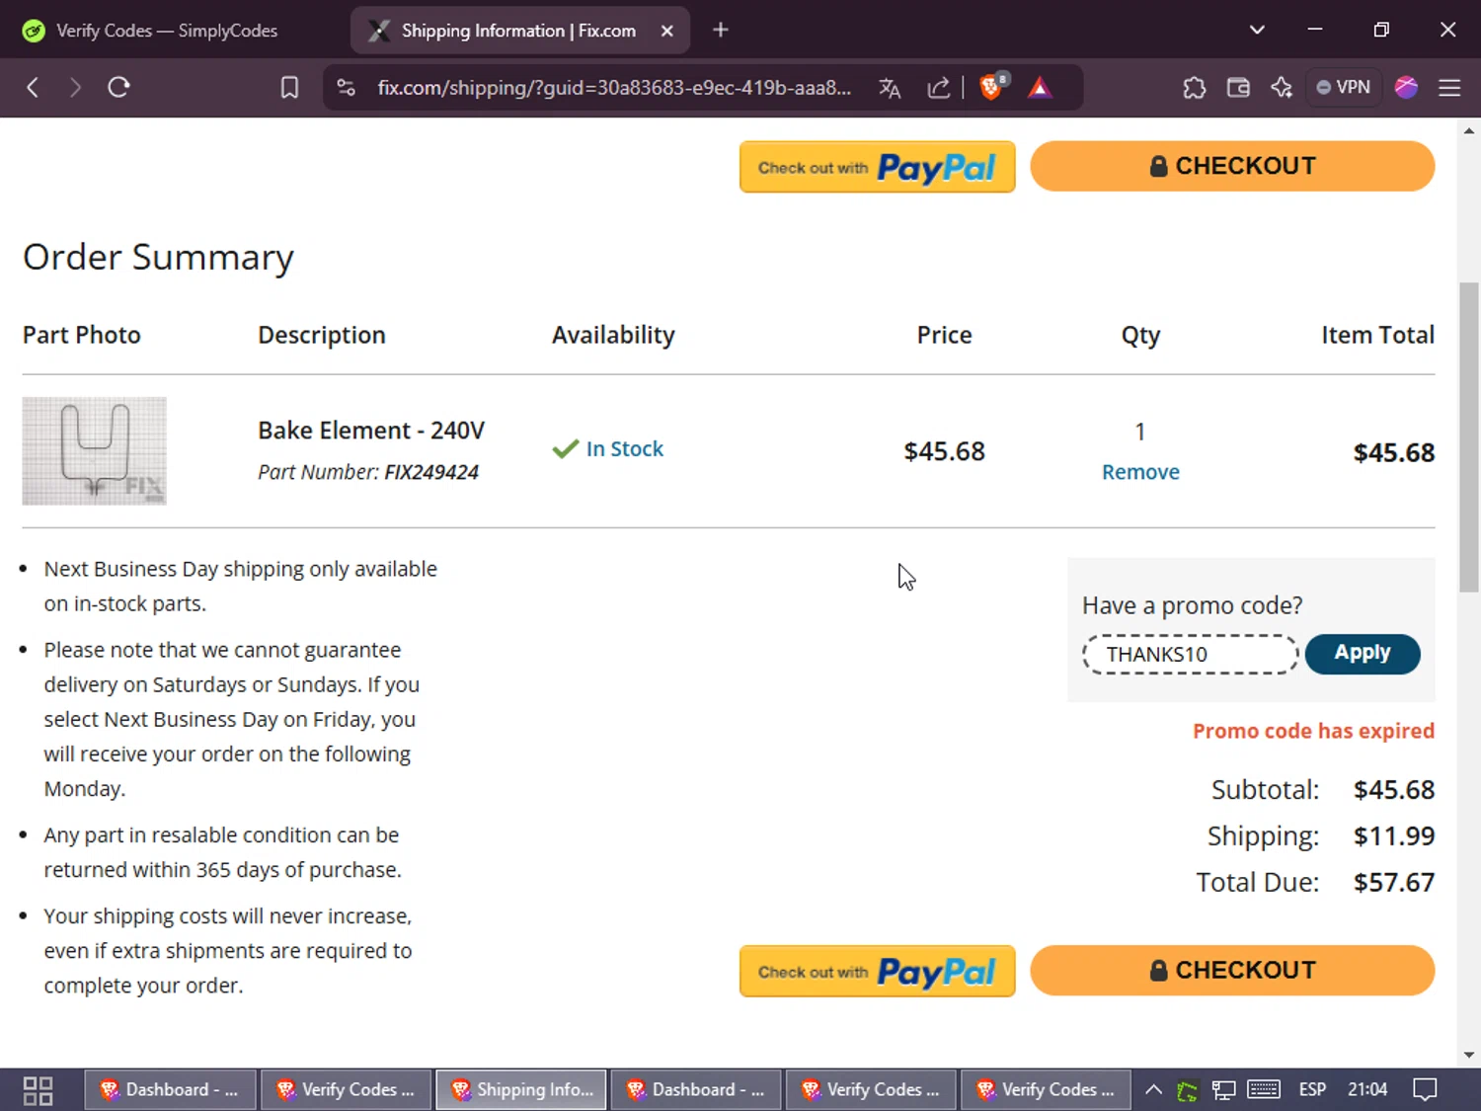This screenshot has height=1111, width=1481.
Task: Click the scrollbar down arrow
Action: 1469,1055
